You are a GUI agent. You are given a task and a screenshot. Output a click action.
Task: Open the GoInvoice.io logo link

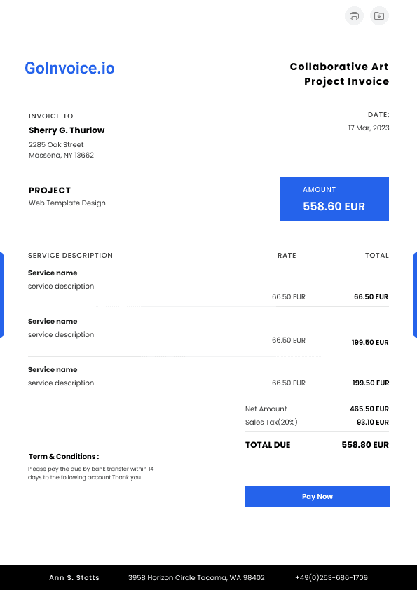click(69, 68)
